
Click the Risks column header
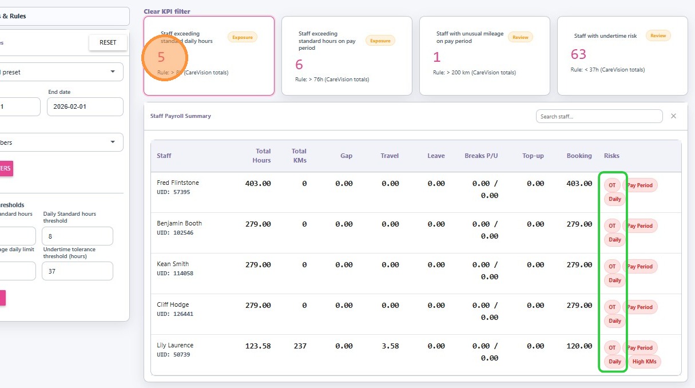611,156
